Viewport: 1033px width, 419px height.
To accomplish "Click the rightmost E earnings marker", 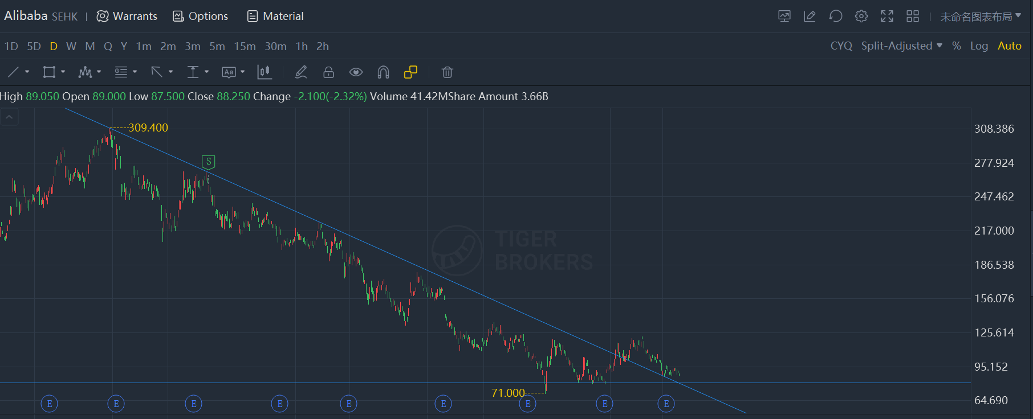I will (x=666, y=404).
